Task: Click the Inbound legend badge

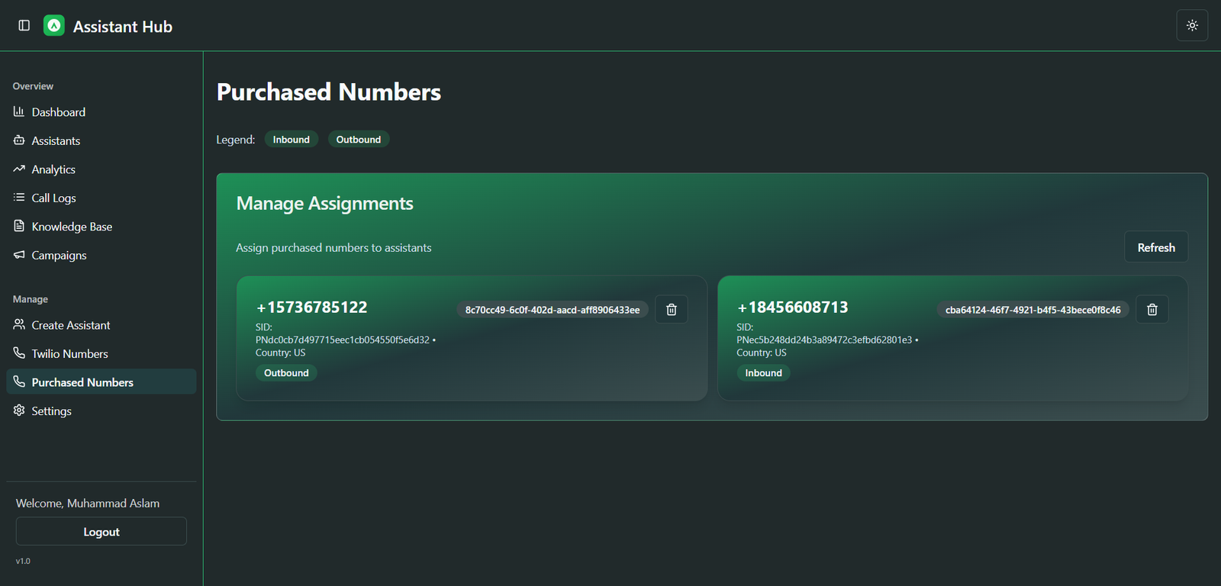Action: pyautogui.click(x=292, y=140)
